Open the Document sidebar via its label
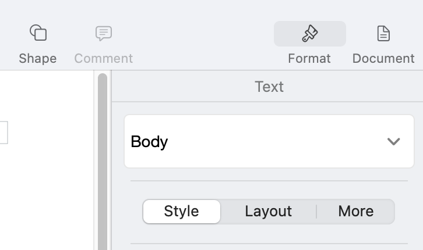 tap(383, 59)
